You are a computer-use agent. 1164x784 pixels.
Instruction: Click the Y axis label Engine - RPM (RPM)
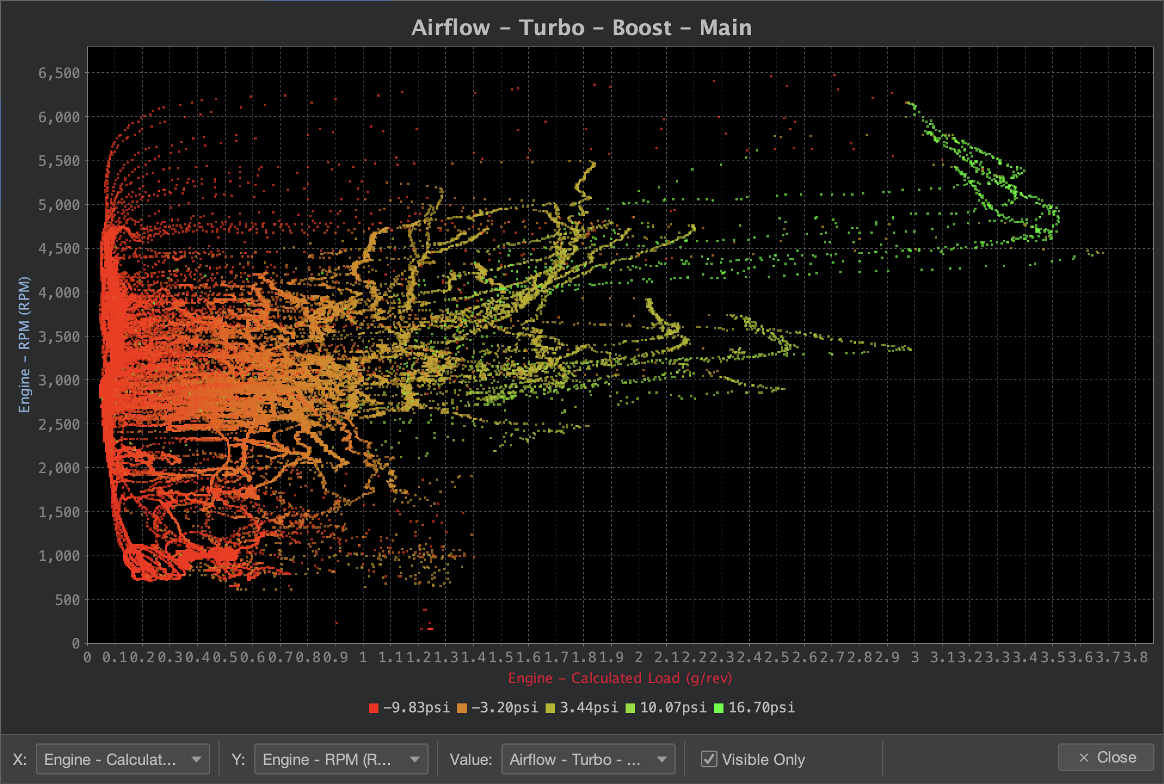coord(24,344)
